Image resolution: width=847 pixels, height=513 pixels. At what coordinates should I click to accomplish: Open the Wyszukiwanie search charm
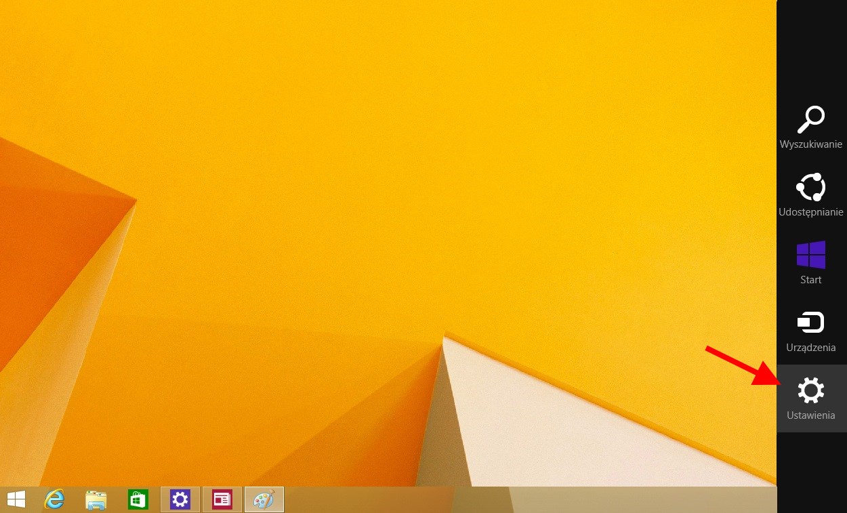click(811, 127)
